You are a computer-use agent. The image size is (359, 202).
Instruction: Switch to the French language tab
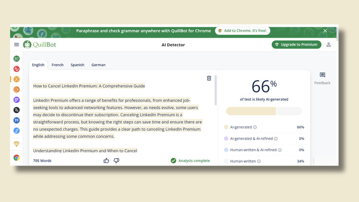click(58, 65)
